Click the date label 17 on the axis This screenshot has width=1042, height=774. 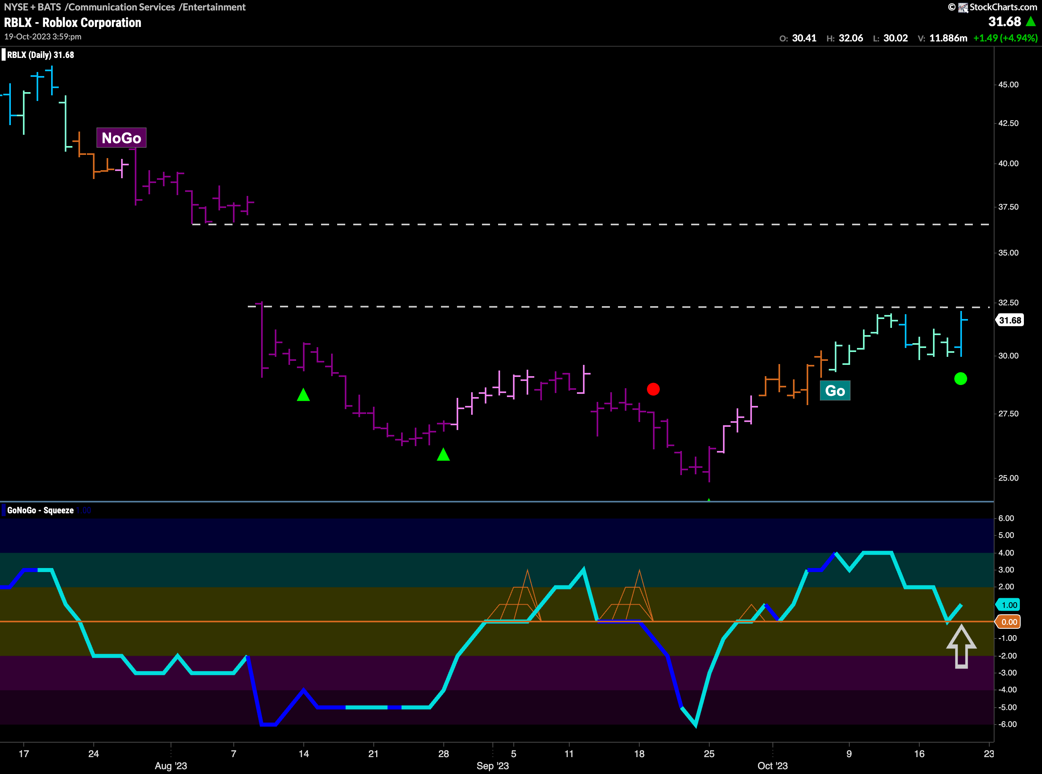23,754
